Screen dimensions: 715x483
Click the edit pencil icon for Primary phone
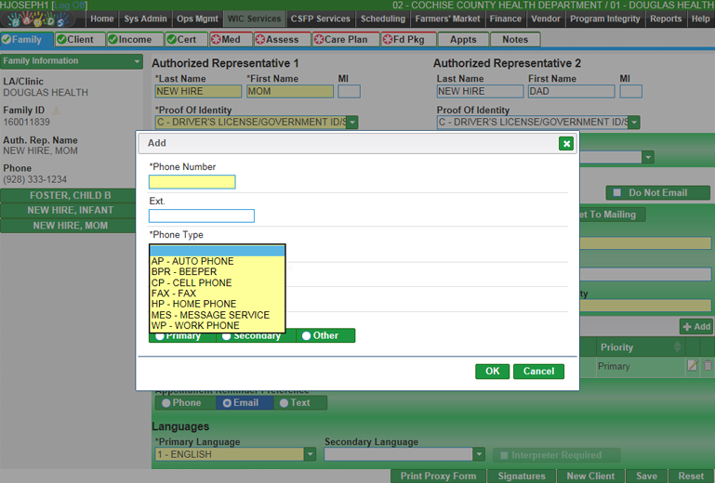click(x=693, y=366)
